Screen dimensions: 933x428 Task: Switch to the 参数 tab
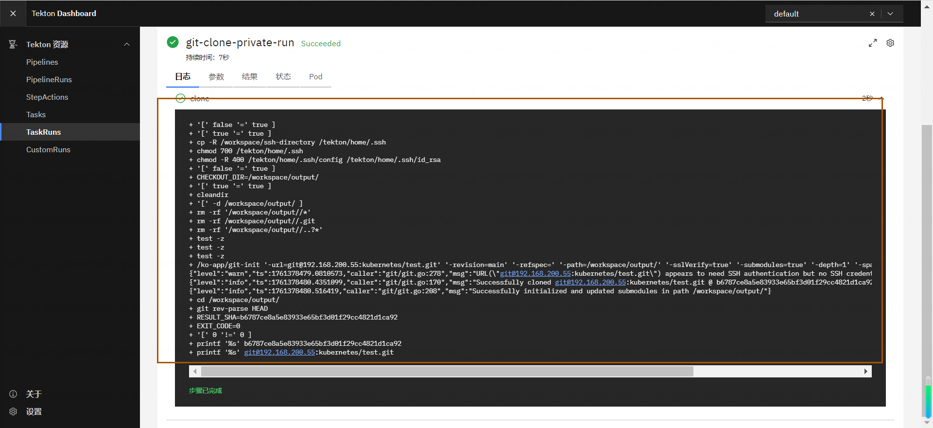click(216, 77)
